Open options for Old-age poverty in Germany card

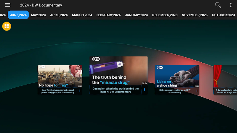pos(197,91)
